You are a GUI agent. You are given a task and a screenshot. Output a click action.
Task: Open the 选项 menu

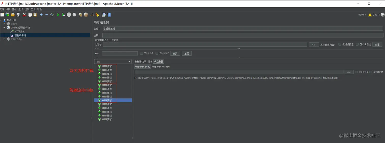pos(27,9)
